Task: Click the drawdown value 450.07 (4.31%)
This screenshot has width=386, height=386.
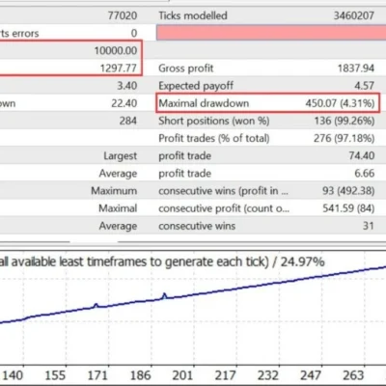Action: point(340,103)
